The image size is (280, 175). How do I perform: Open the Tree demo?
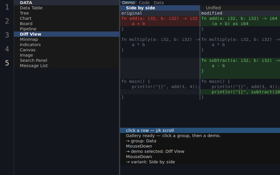[x=66, y=13]
